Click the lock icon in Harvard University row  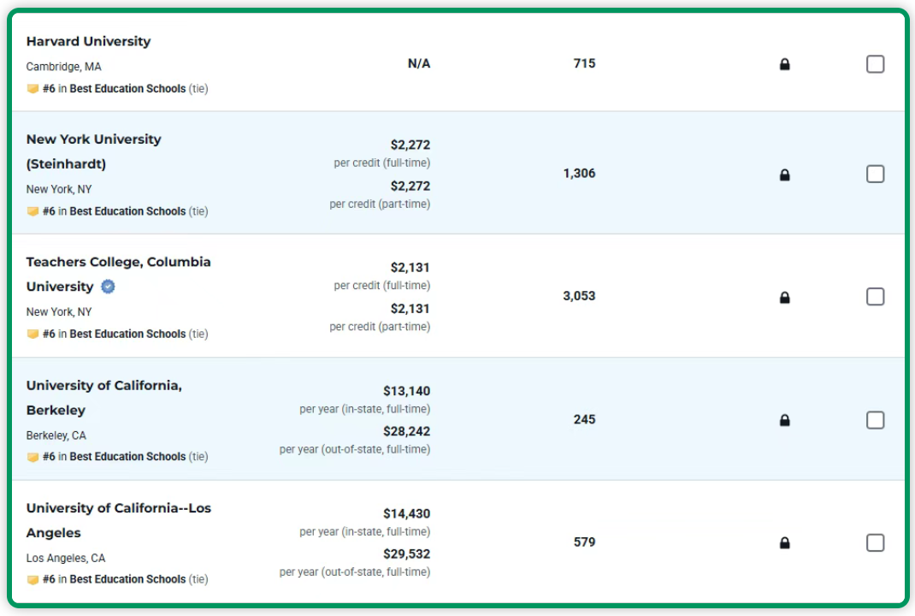[784, 64]
